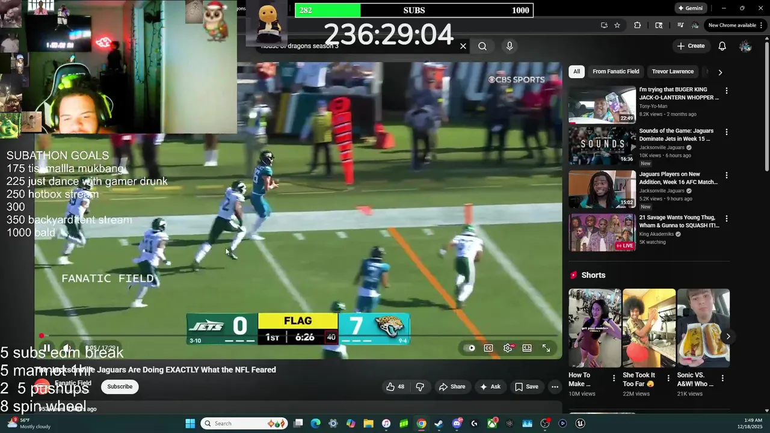Search by voice with the microphone icon
This screenshot has width=770, height=433.
click(x=510, y=46)
